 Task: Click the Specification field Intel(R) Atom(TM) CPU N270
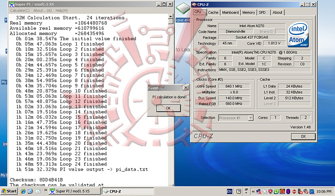[x=265, y=52]
